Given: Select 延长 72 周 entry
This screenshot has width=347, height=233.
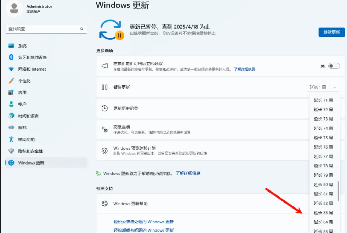Looking at the screenshot, I should tap(323, 110).
